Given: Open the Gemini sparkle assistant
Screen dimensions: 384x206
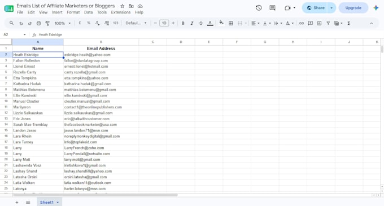Looking at the screenshot, I should [x=376, y=8].
